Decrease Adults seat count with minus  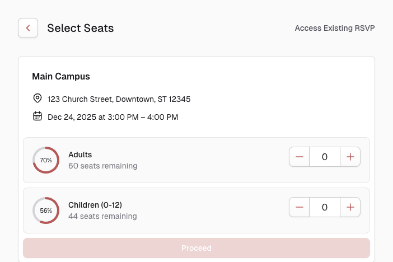(x=300, y=157)
